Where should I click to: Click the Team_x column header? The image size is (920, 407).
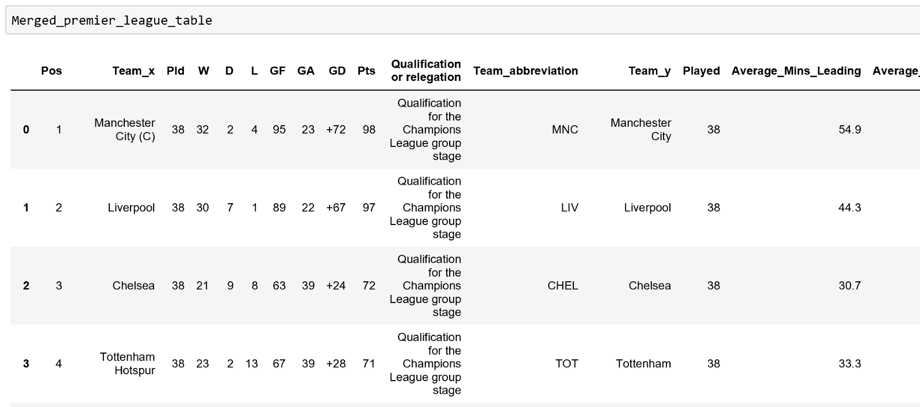133,71
